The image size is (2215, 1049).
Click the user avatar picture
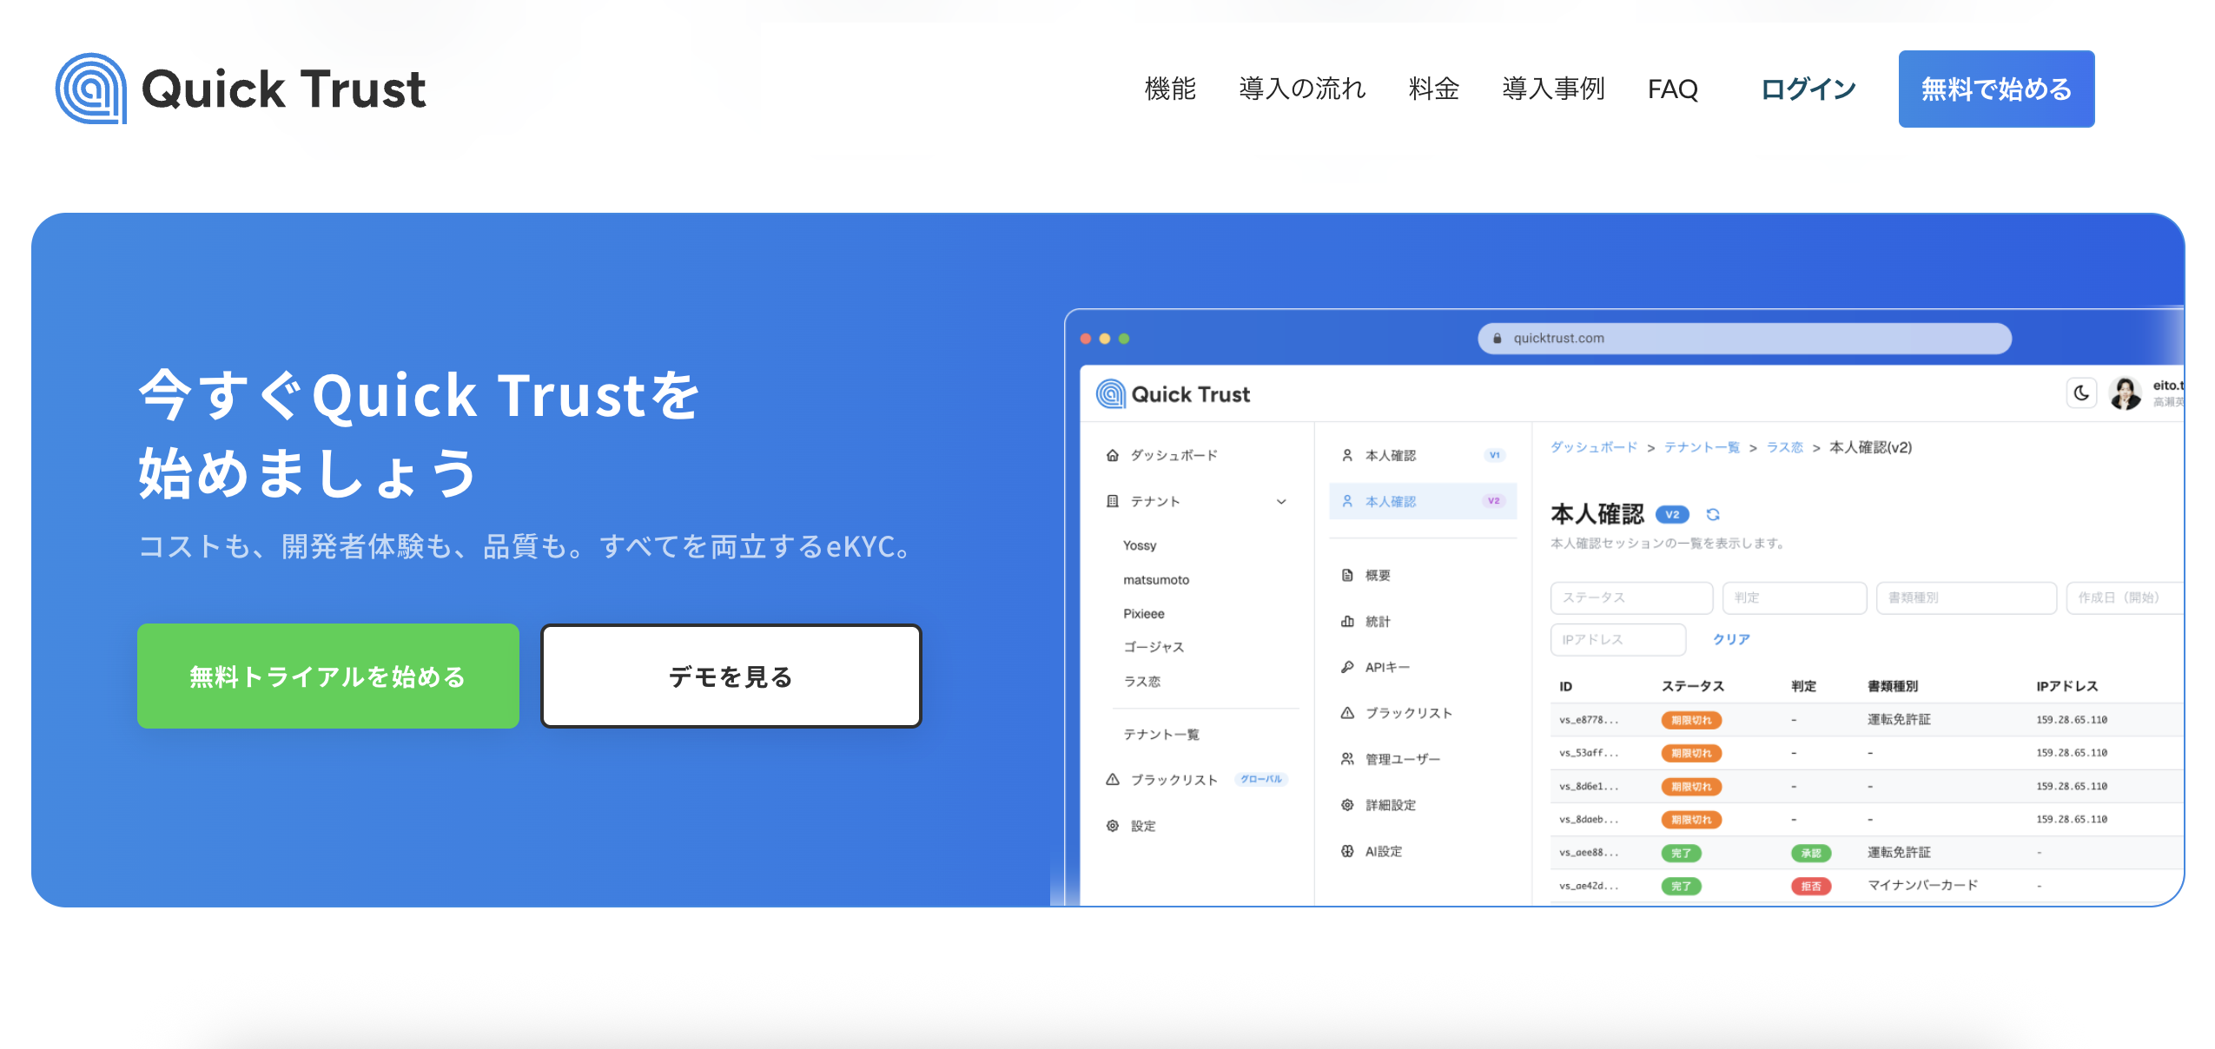coord(2126,393)
